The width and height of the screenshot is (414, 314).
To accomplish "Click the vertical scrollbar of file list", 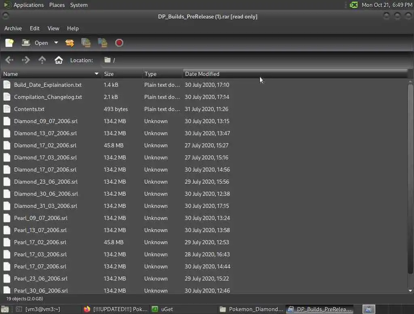I will [410, 179].
